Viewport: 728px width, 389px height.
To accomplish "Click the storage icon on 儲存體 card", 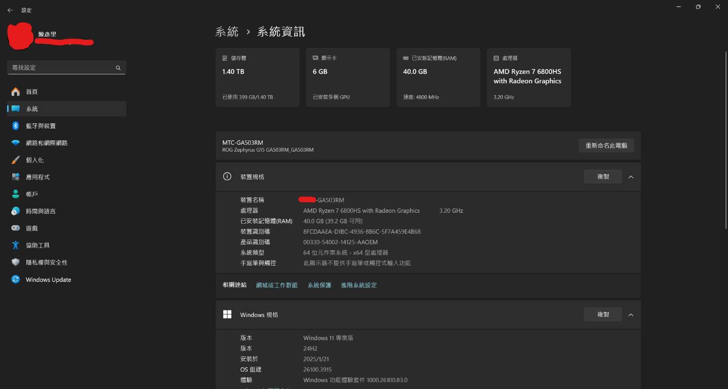I will point(225,58).
